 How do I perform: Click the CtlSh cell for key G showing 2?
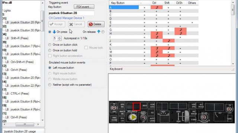click(x=180, y=30)
